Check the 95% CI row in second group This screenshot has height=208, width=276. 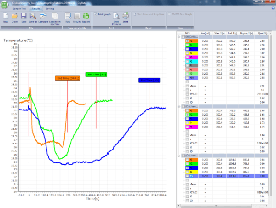click(x=187, y=144)
